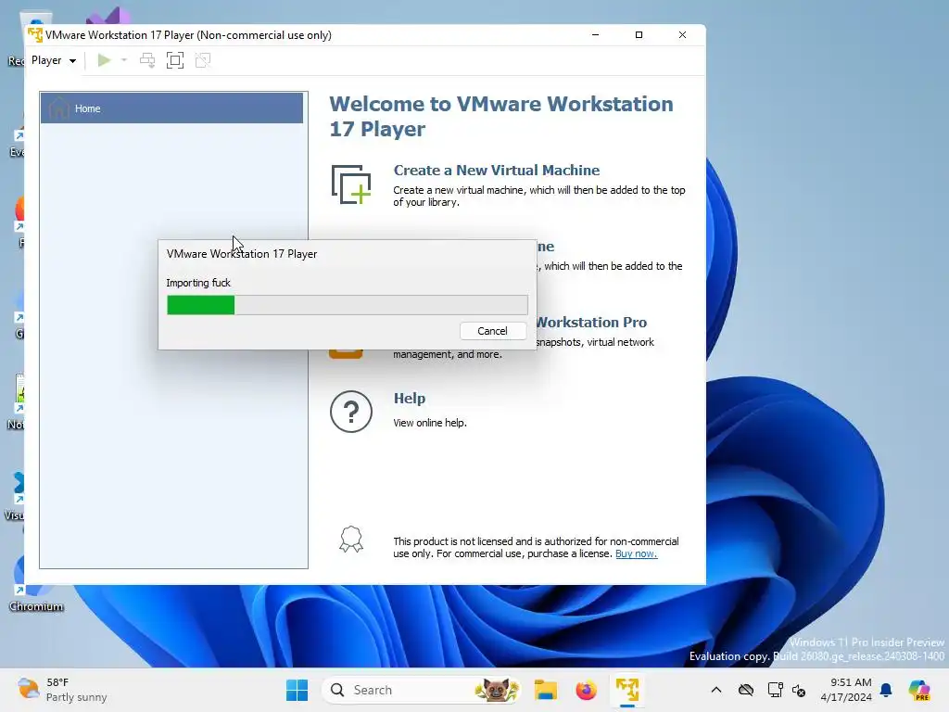Open the Copilot preview icon
This screenshot has width=949, height=712.
coord(919,690)
